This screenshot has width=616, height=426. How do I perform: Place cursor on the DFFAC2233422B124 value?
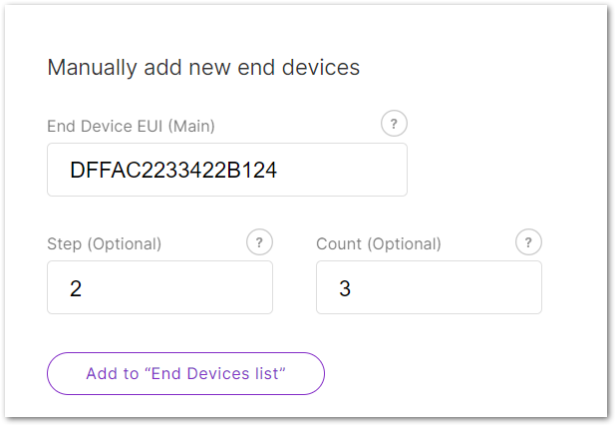(x=173, y=170)
